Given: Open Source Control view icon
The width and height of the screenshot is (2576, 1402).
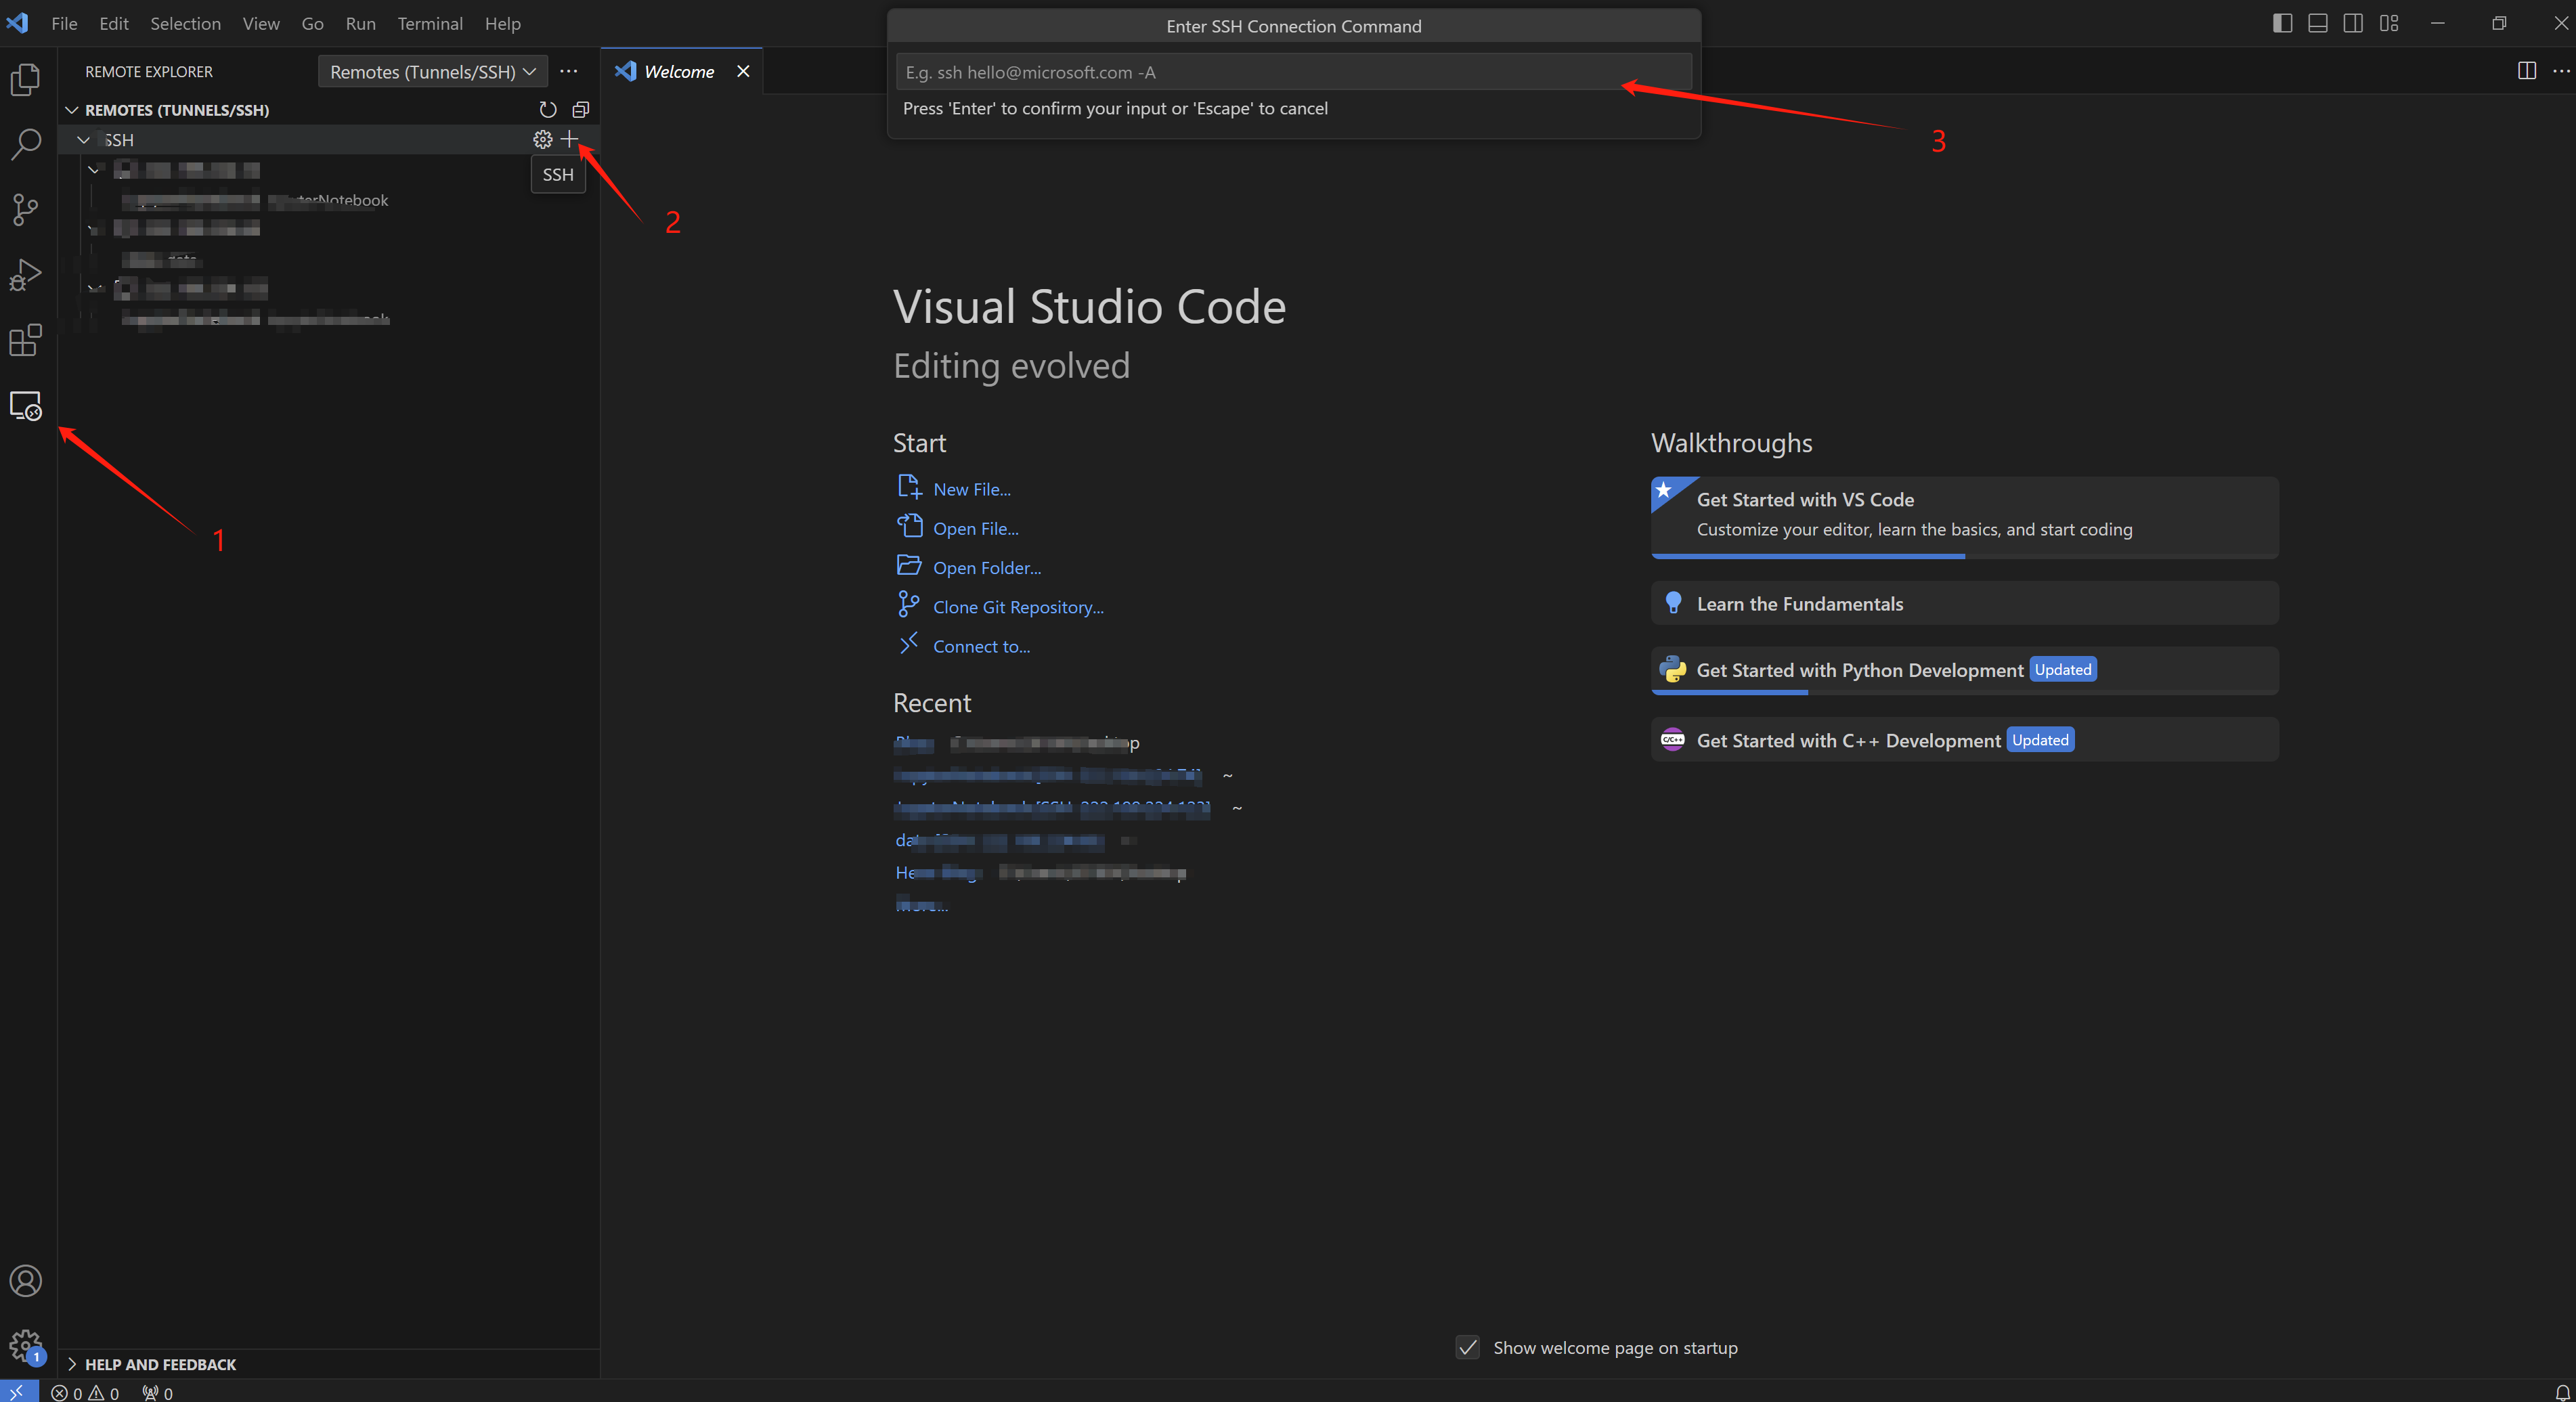Looking at the screenshot, I should coord(25,209).
